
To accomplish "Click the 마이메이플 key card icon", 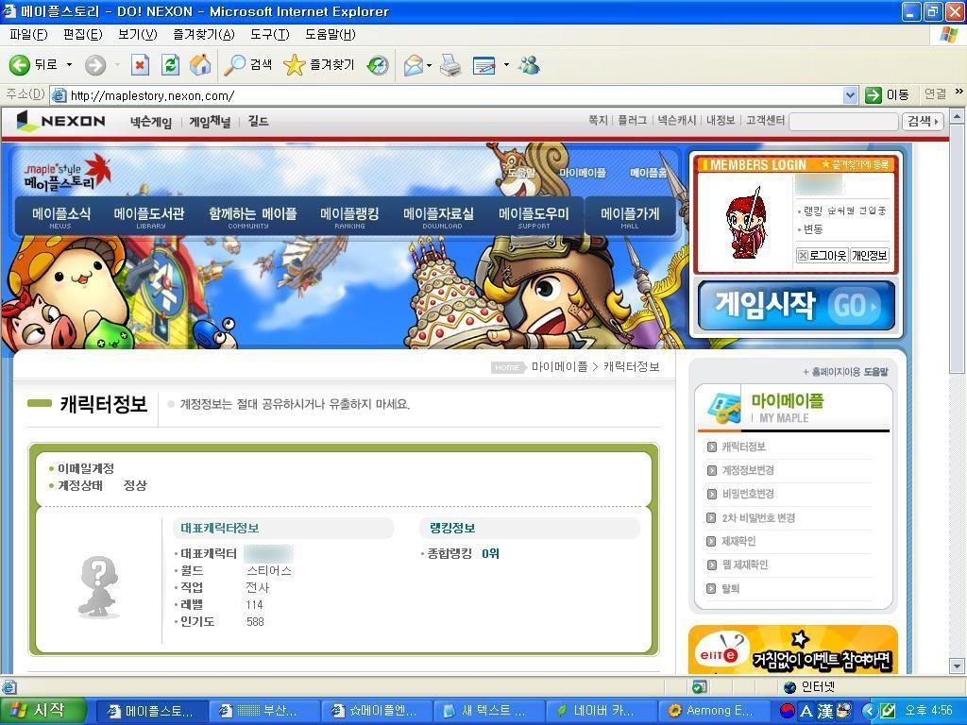I will click(x=724, y=406).
